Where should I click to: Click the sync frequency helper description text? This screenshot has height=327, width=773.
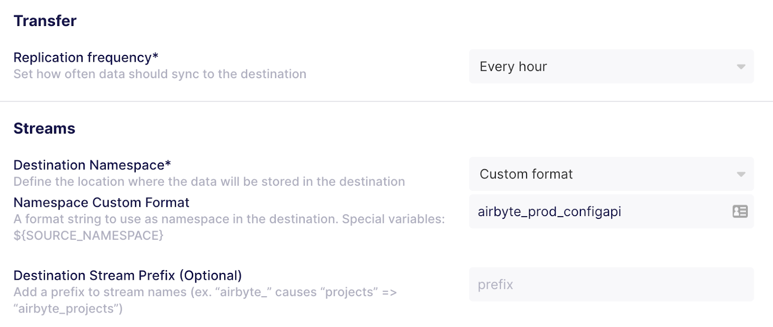tap(160, 74)
